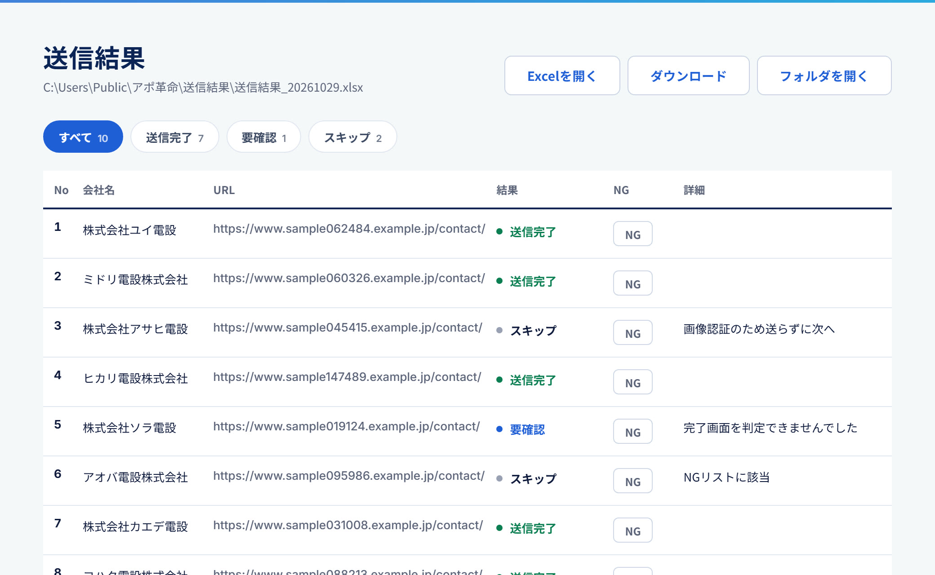Screen dimensions: 935x575
Task: Click the ダウンロード button
Action: [x=688, y=75]
